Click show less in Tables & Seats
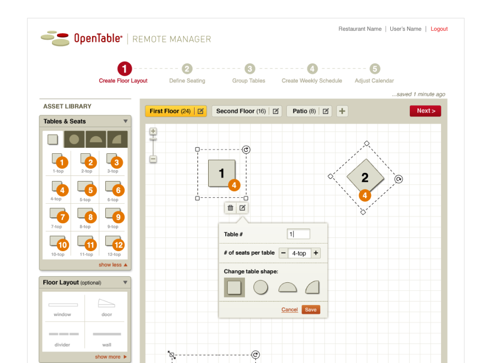This screenshot has width=489, height=363. pyautogui.click(x=112, y=265)
